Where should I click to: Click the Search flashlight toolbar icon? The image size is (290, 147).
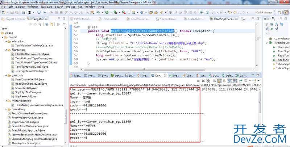(161, 12)
